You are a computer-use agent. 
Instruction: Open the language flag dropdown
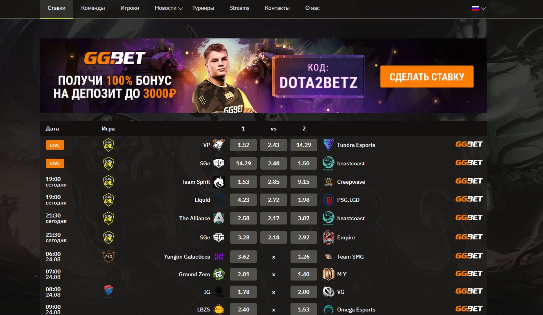pos(479,8)
